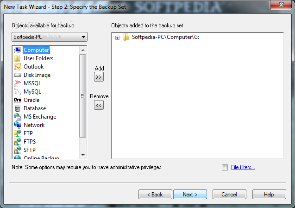Open the Softpedia-PC computer dropdown
Image resolution: width=295 pixels, height=208 pixels.
click(x=50, y=37)
